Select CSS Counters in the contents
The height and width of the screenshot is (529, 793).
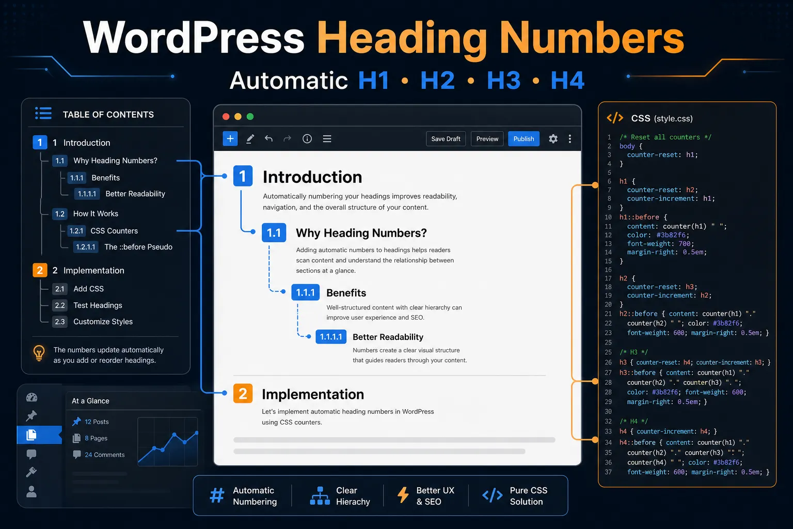(114, 231)
